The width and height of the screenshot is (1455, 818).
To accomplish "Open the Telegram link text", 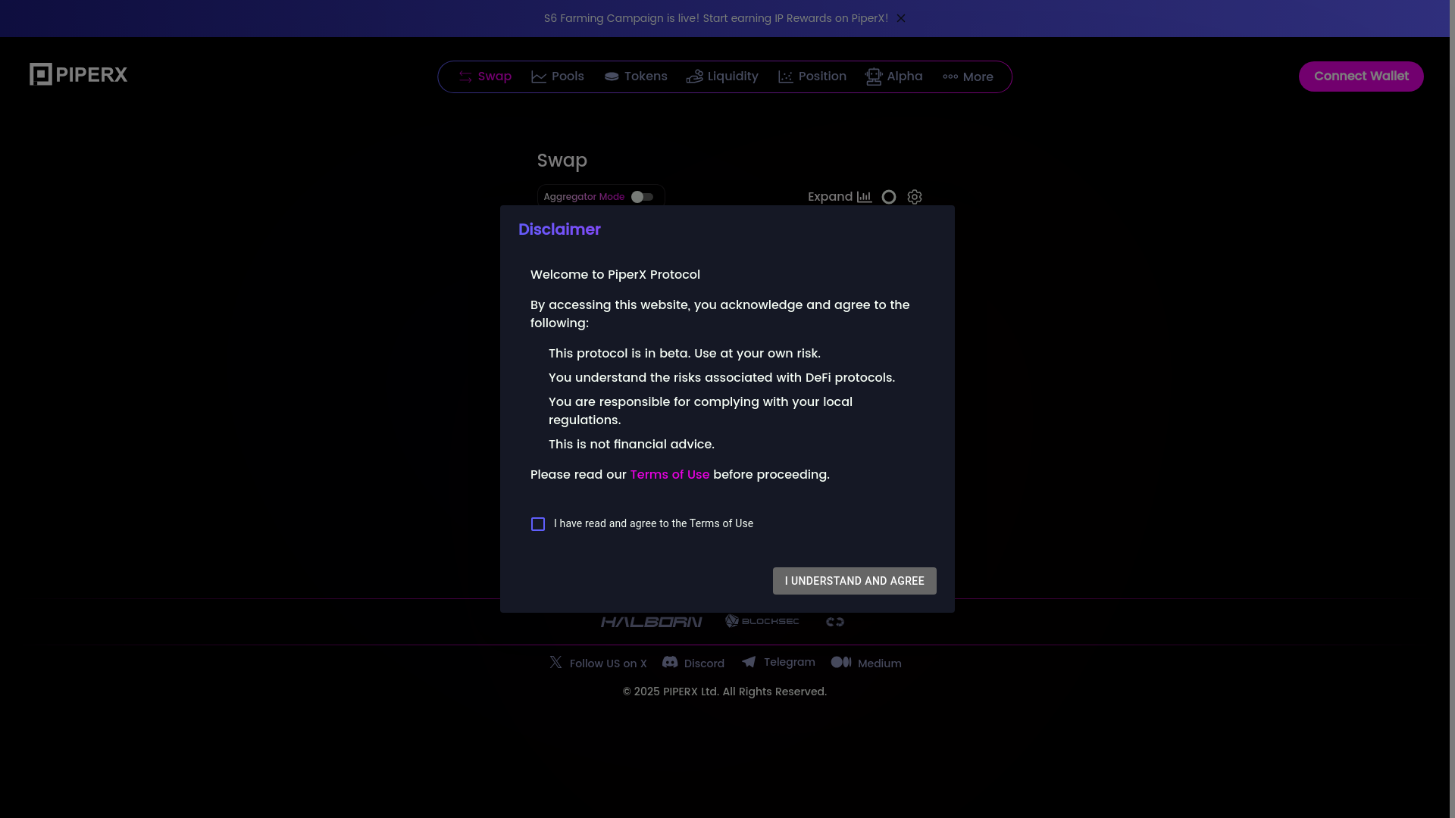I will coord(790,662).
